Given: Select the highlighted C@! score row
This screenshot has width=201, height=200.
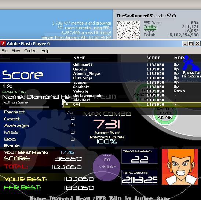Looking at the screenshot, I should (x=132, y=105).
